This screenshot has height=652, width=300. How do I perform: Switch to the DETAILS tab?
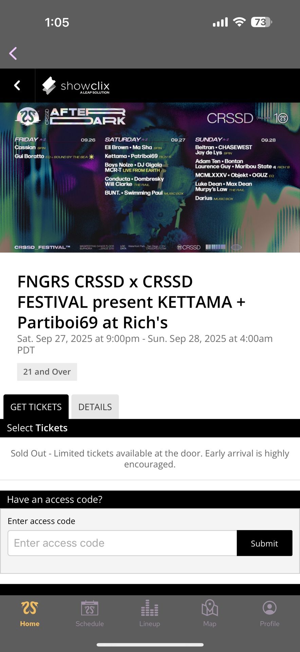[95, 407]
